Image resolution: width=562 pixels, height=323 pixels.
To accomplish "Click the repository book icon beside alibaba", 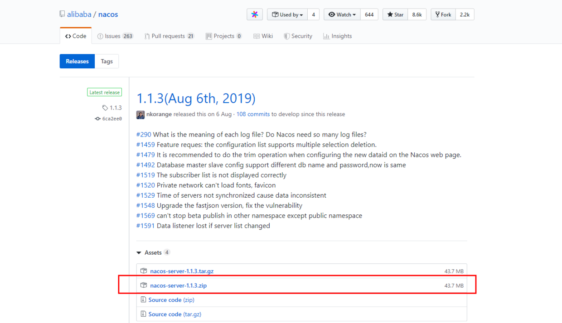I will pyautogui.click(x=62, y=14).
